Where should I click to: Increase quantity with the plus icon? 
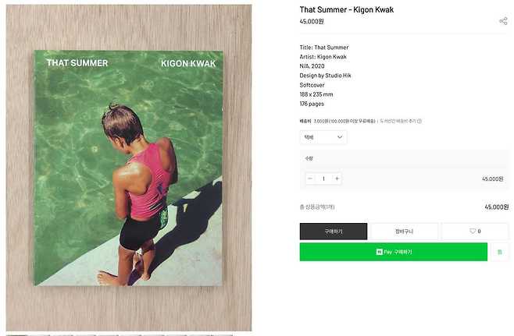337,179
